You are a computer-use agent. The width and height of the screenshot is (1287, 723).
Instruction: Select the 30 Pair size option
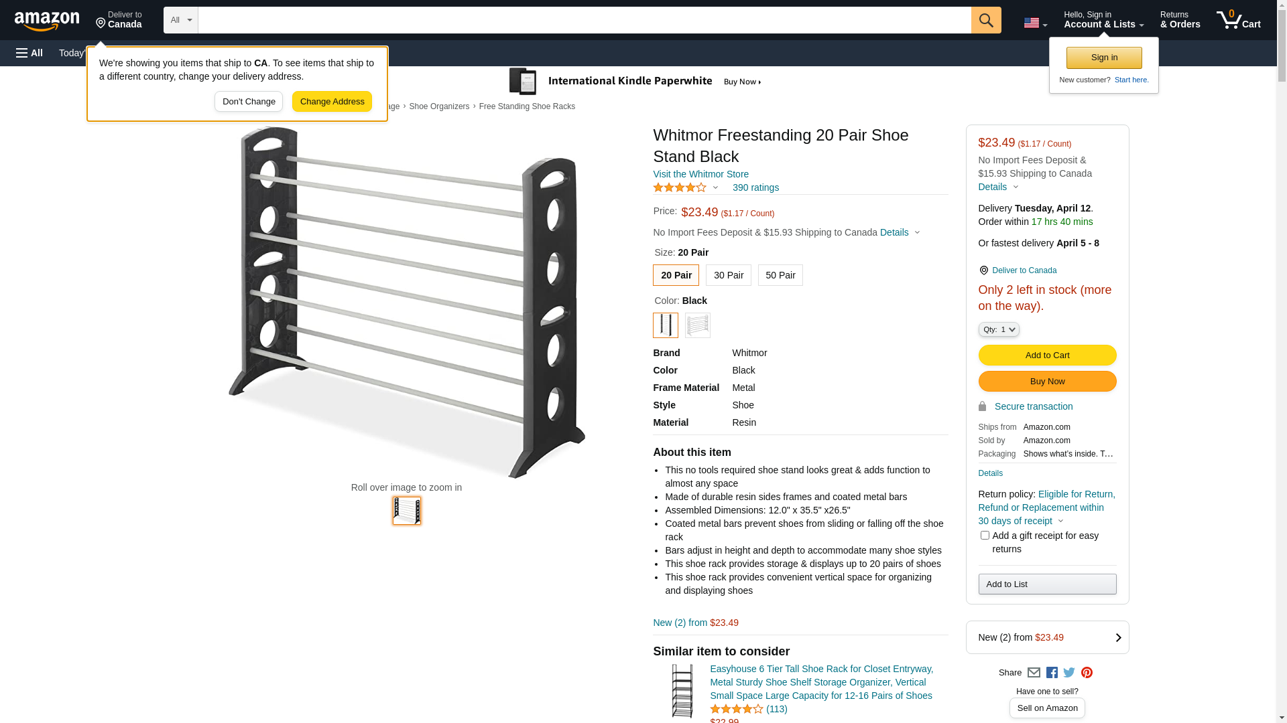coord(728,275)
